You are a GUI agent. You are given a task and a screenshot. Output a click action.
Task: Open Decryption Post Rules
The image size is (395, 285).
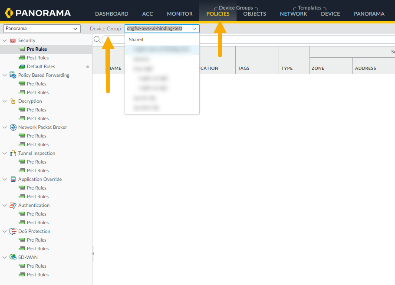coord(38,118)
